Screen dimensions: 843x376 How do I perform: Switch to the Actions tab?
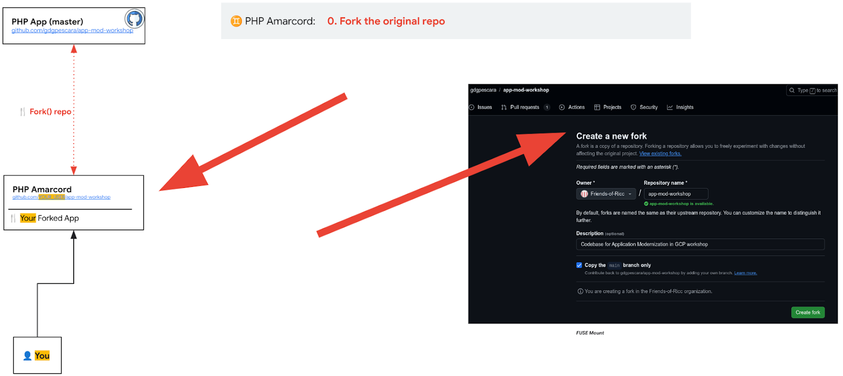pos(576,107)
